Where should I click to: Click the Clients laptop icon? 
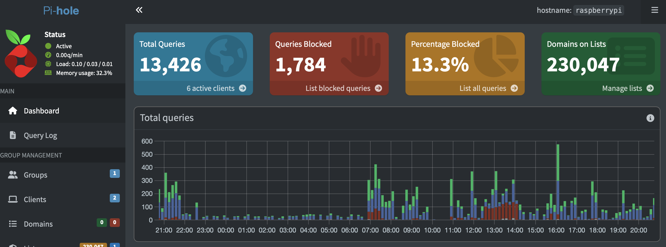(x=13, y=199)
